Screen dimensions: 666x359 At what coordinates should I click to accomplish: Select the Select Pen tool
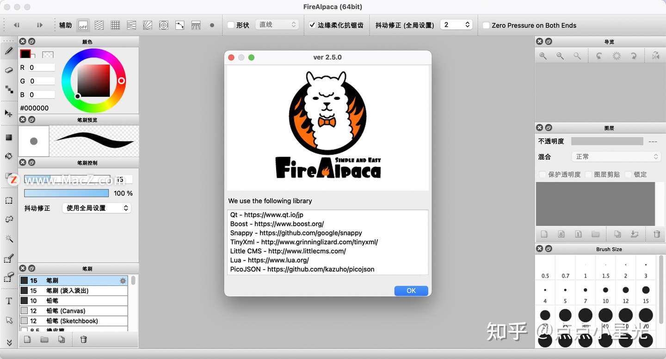9,258
